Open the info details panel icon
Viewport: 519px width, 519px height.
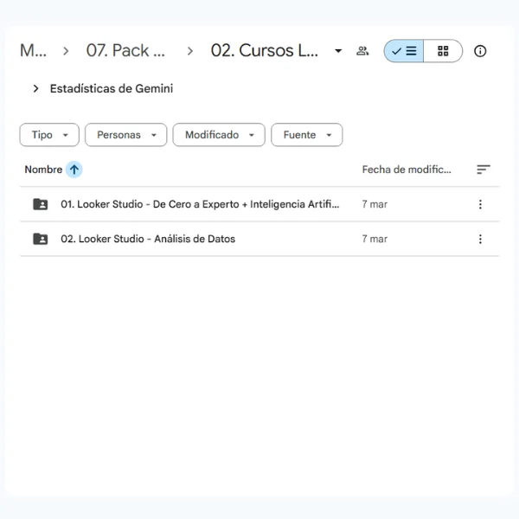(x=480, y=51)
